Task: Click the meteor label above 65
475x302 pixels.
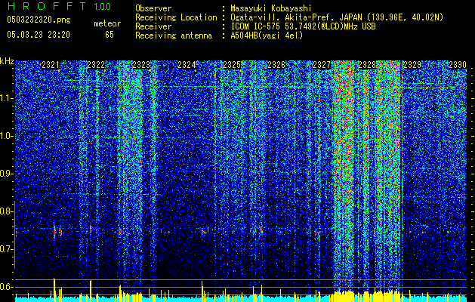Action: coord(107,23)
